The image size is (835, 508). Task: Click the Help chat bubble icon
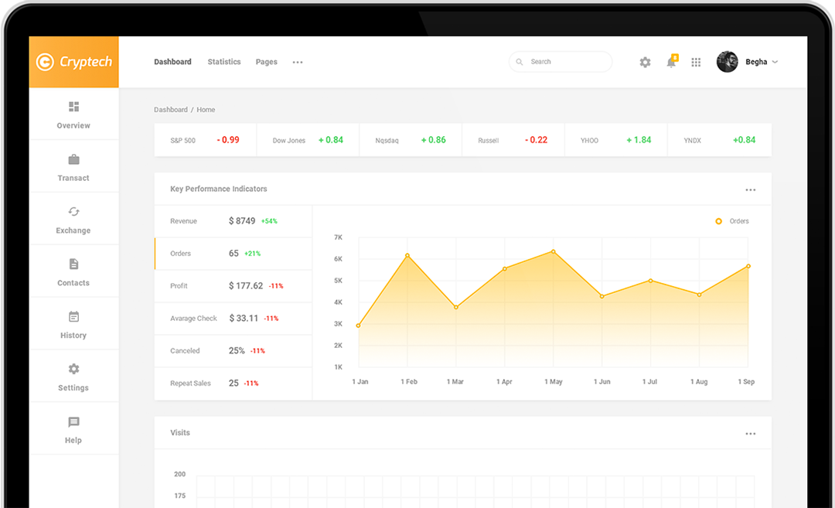pyautogui.click(x=73, y=422)
